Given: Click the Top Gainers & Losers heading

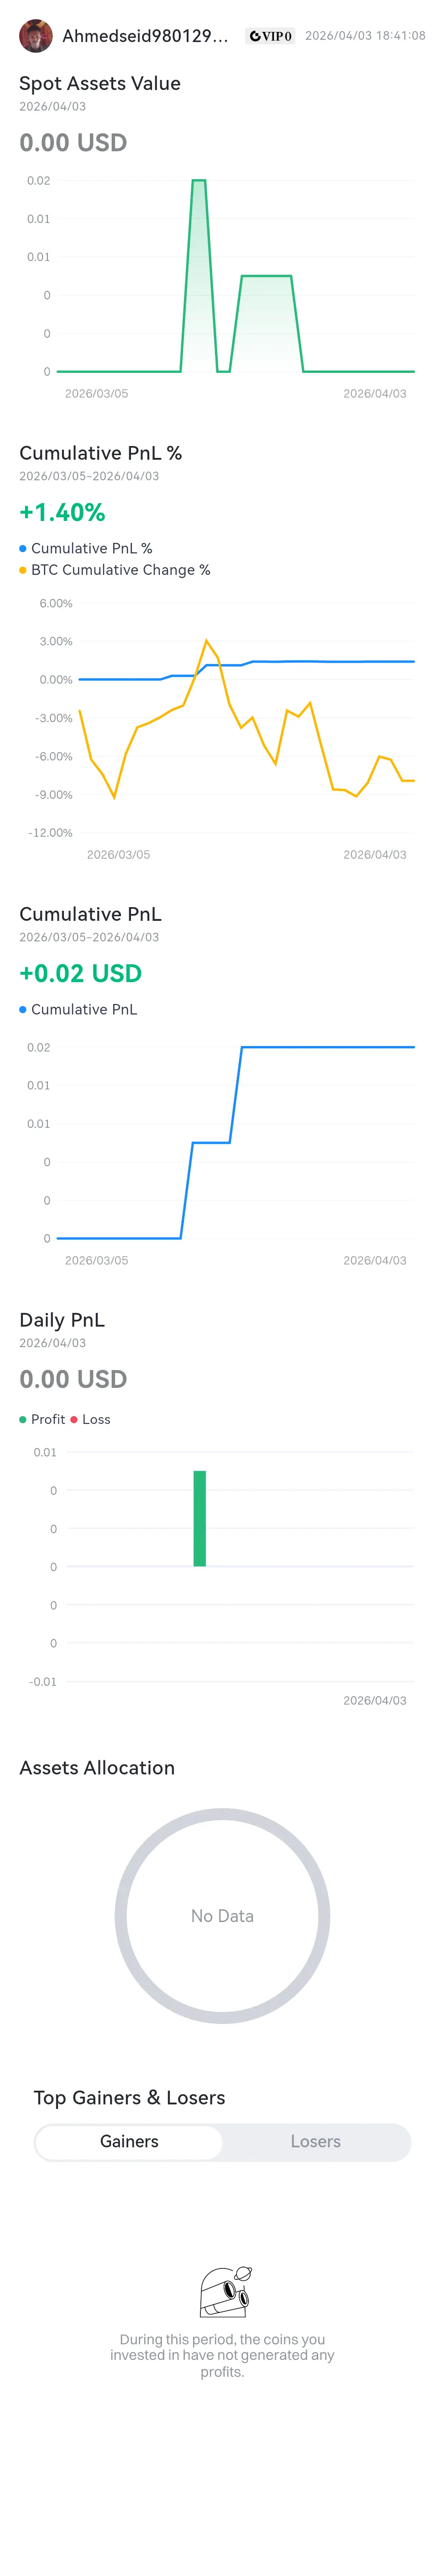Looking at the screenshot, I should click(x=130, y=2097).
